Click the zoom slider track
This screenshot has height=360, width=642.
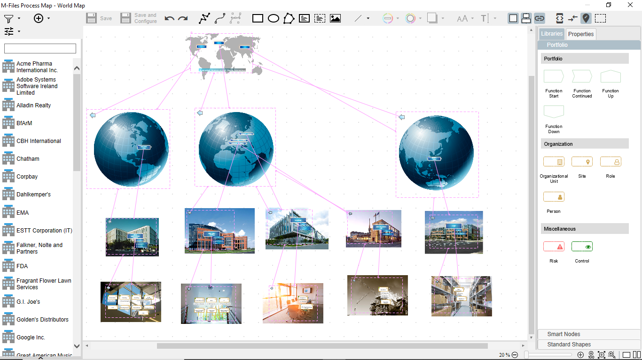pos(548,355)
